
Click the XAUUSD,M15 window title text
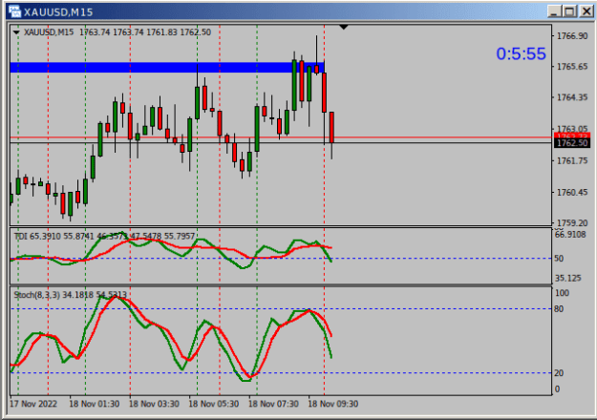tap(58, 12)
